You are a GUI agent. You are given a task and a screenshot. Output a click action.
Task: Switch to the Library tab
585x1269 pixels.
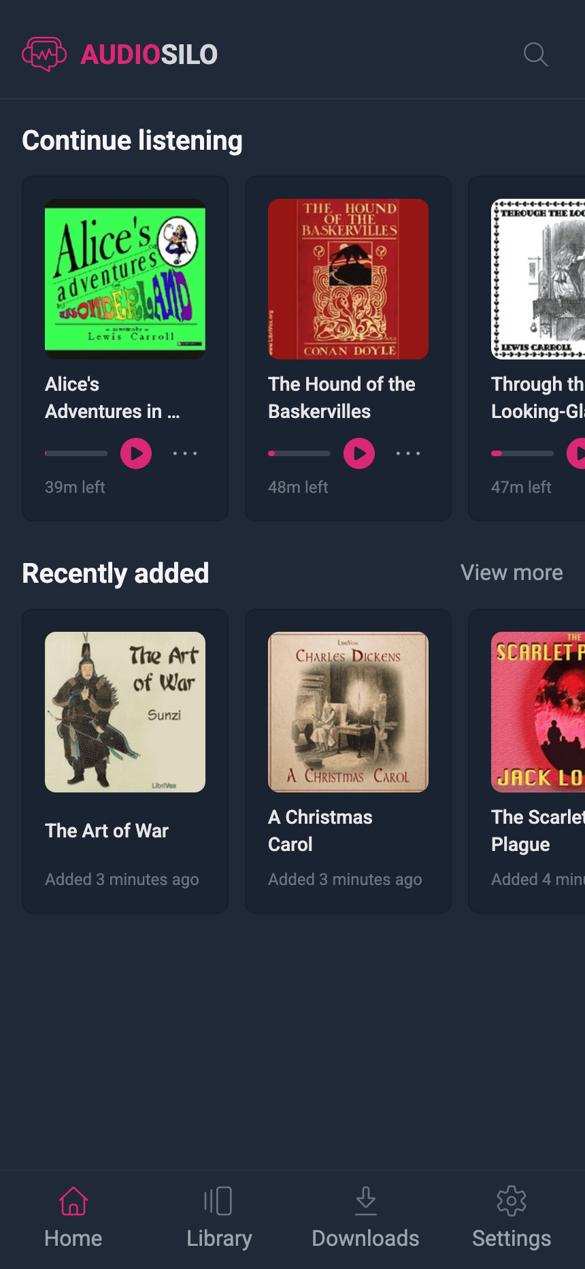coord(219,1219)
